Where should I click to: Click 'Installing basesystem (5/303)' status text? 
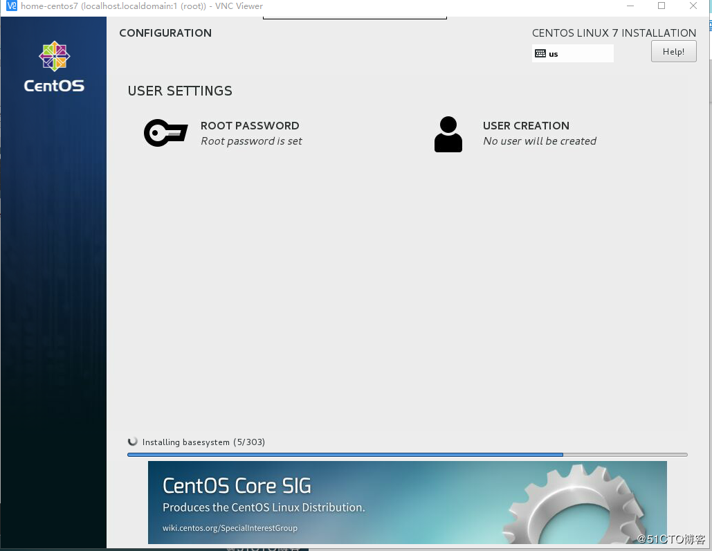[203, 442]
